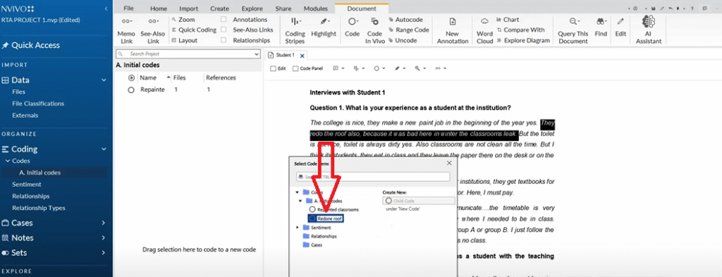Run Autocode from the ribbon
This screenshot has width=722, height=277.
(x=405, y=20)
